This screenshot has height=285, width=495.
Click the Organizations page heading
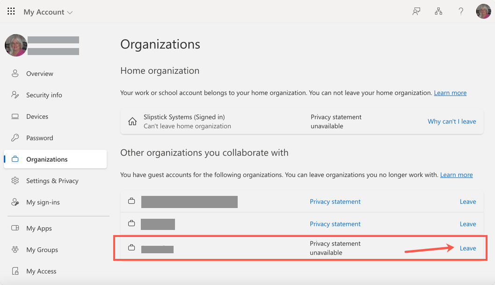tap(160, 44)
